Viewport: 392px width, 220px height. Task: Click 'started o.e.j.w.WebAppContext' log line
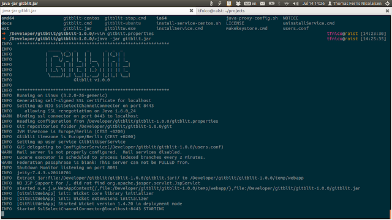point(188,188)
